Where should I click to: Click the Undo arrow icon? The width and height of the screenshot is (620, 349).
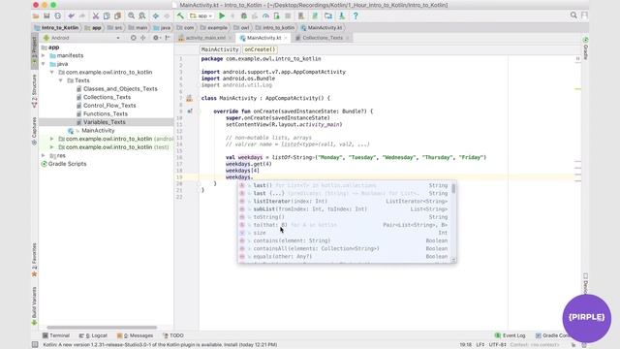pyautogui.click(x=71, y=16)
